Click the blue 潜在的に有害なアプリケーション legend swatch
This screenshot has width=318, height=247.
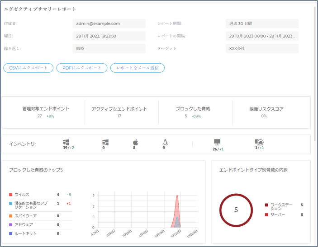pyautogui.click(x=11, y=203)
